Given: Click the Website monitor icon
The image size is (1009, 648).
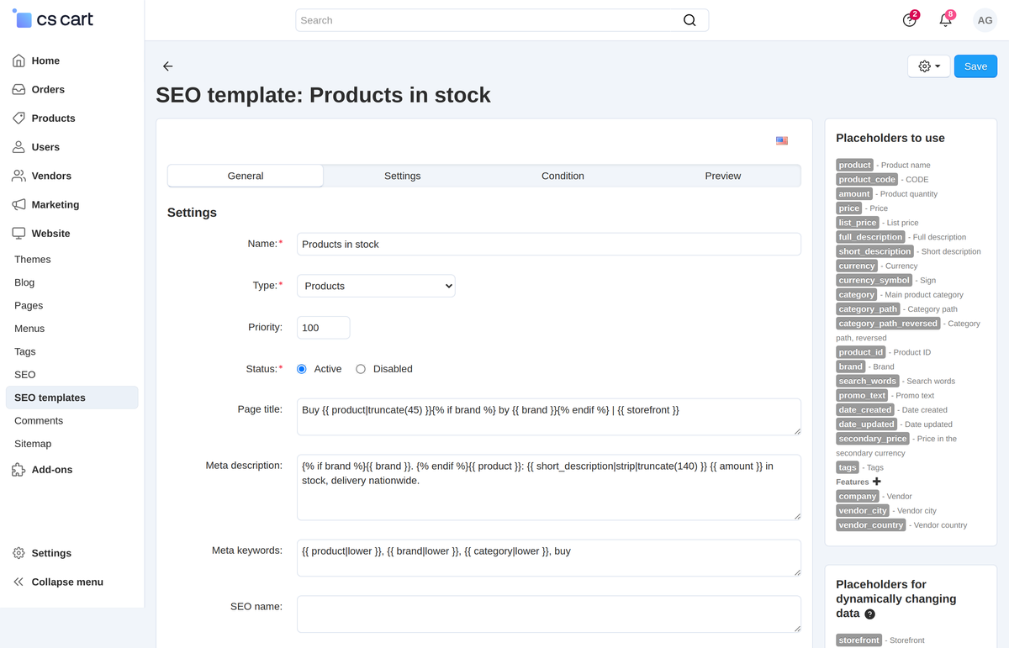Looking at the screenshot, I should [18, 234].
